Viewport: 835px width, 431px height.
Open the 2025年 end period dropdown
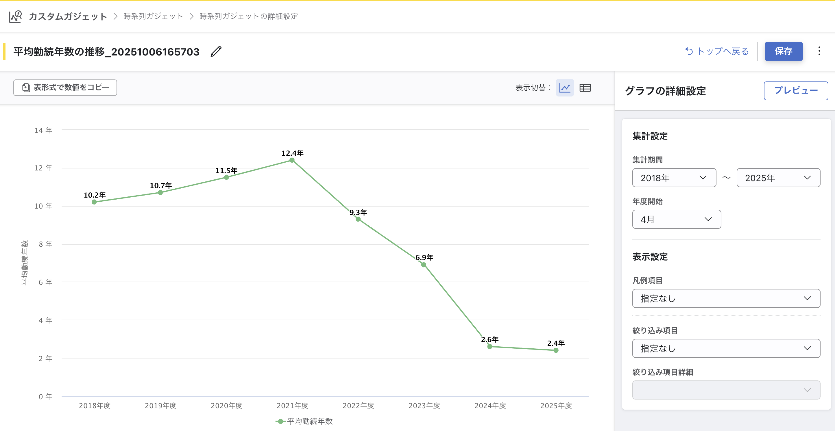778,178
